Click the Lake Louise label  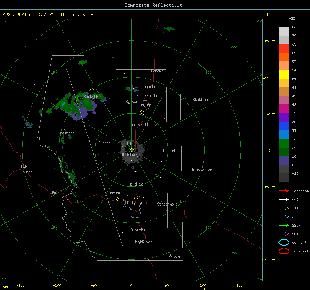[27, 169]
